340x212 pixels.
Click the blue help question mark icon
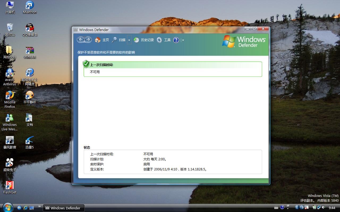176,40
